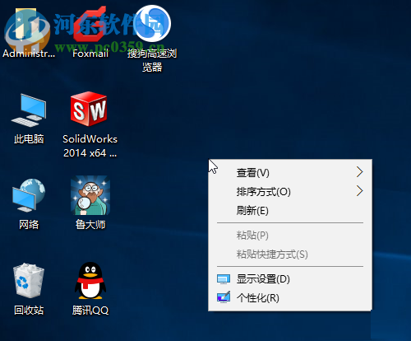This screenshot has width=411, height=341.
Task: Select the 搜狗高速浏览器 browser icon
Action: tap(152, 25)
